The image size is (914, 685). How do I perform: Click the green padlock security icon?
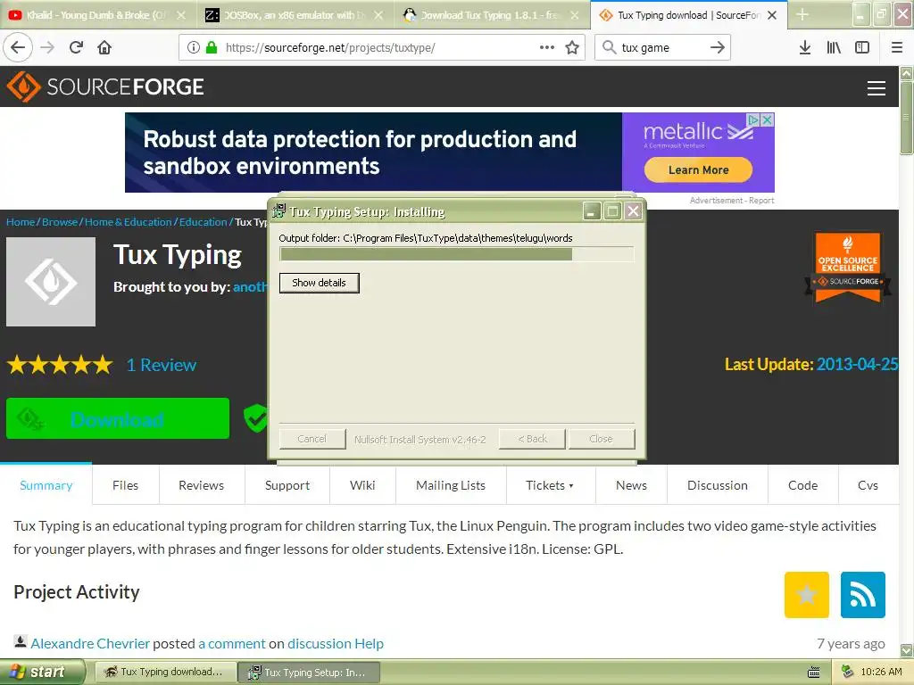[212, 48]
